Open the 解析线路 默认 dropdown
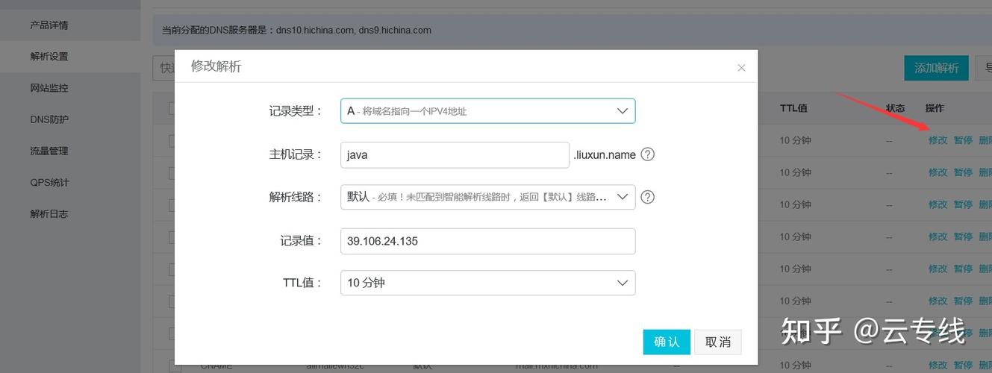This screenshot has height=373, width=992. [487, 197]
